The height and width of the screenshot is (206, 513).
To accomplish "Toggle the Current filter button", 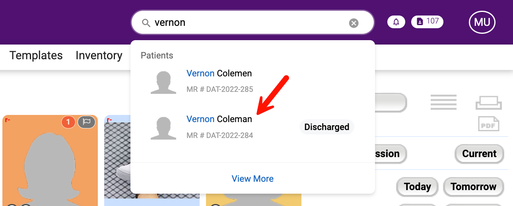I will tap(479, 154).
